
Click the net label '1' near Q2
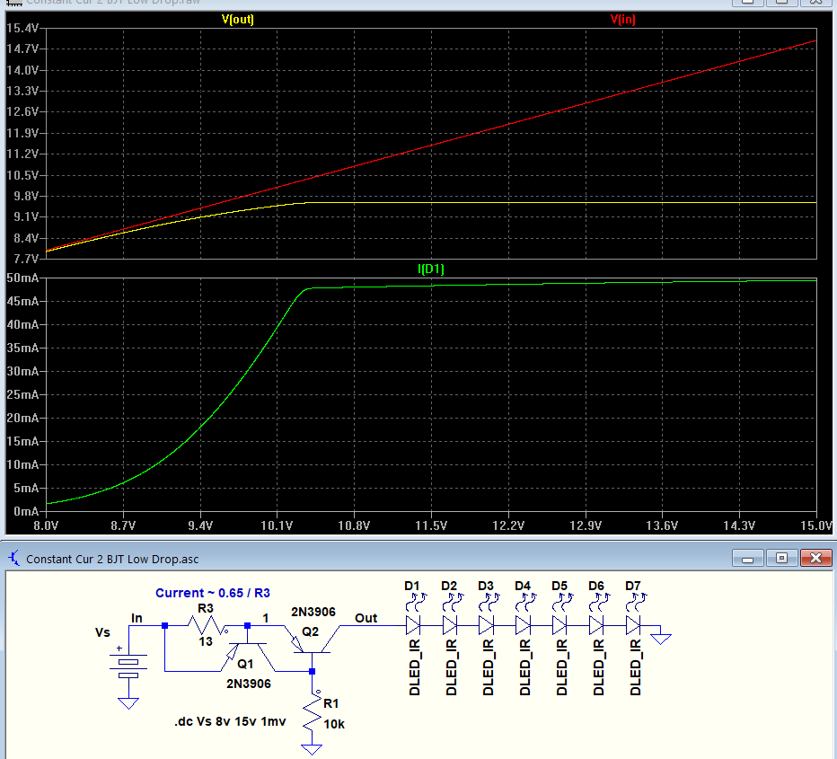(x=265, y=618)
